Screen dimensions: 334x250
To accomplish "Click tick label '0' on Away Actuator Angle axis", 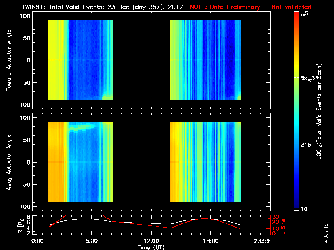I will 29,162.
